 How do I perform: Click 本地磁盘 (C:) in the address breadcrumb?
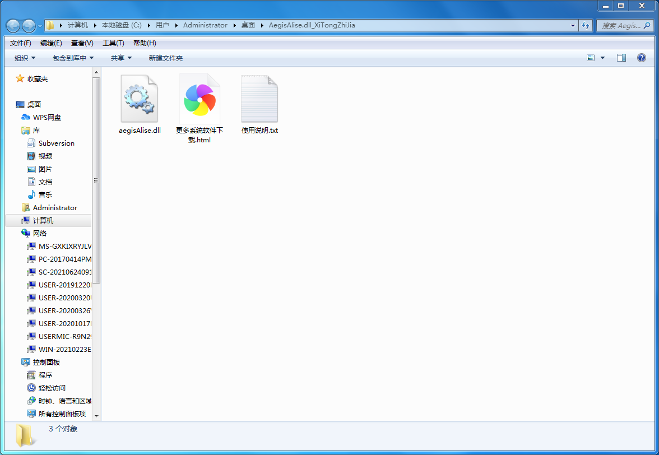point(122,25)
